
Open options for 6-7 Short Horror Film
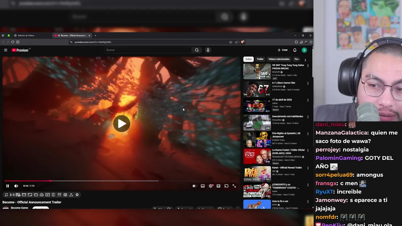click(x=308, y=83)
